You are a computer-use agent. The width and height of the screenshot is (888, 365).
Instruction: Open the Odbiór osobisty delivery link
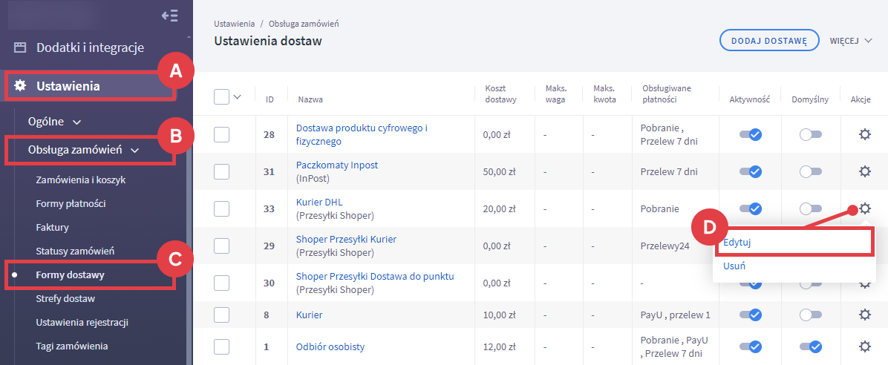point(330,346)
